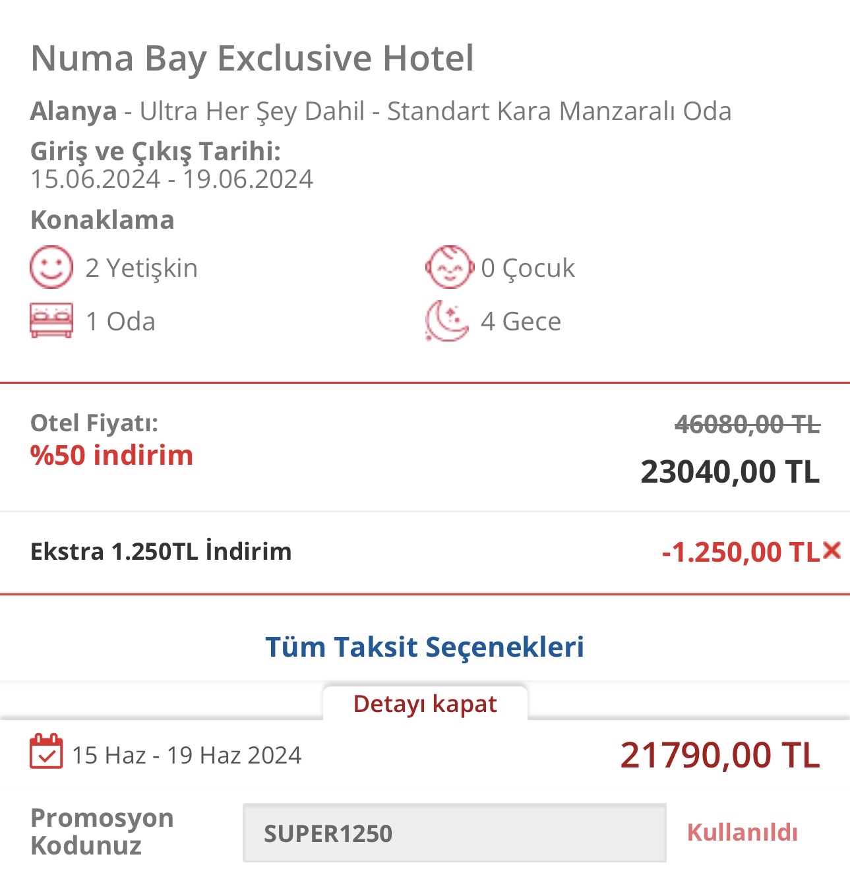Click the bed room icon
The height and width of the screenshot is (871, 850).
[x=51, y=321]
